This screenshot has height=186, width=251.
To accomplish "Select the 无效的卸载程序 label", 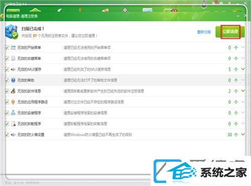I will pyautogui.click(x=29, y=124).
